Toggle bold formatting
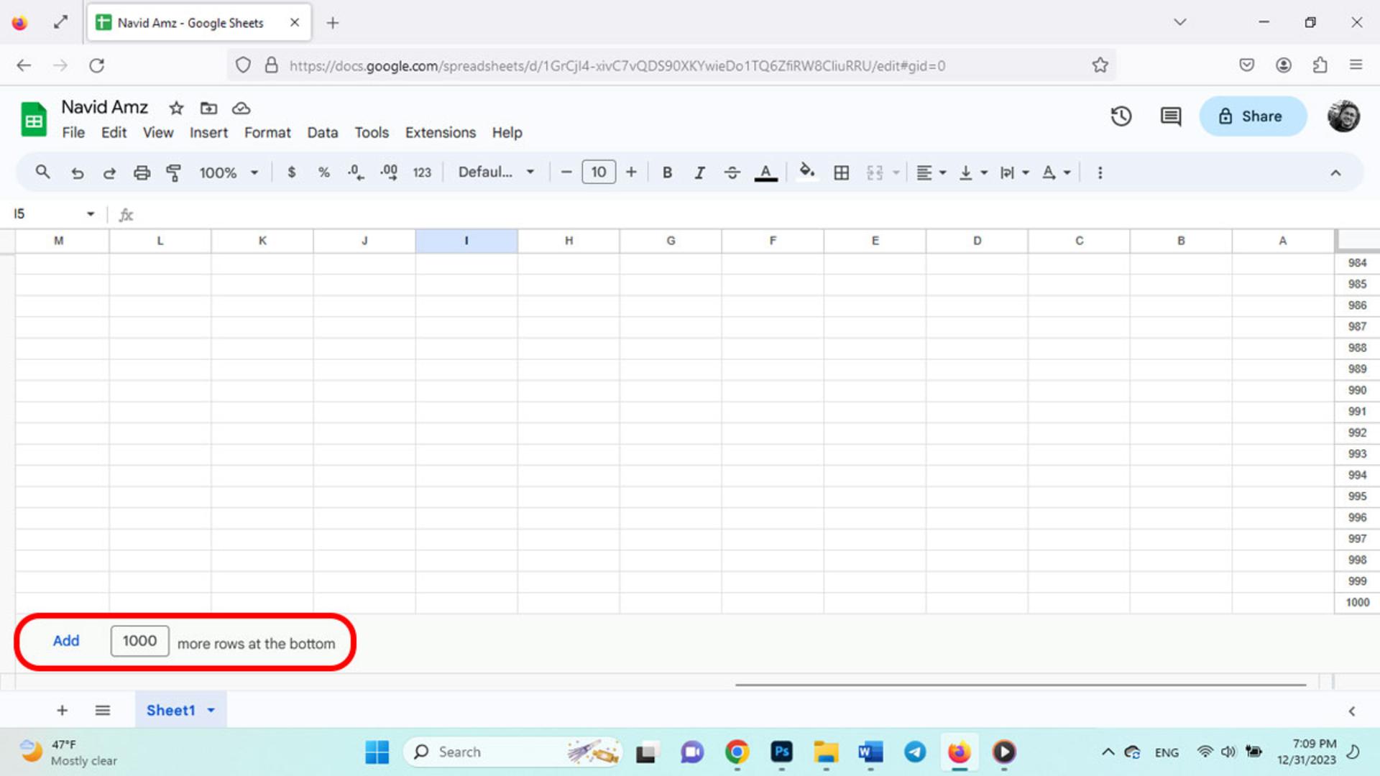The image size is (1380, 776). pos(667,172)
